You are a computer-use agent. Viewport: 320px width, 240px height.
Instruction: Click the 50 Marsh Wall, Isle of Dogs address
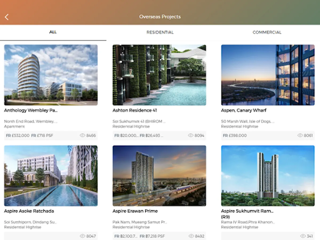248,121
